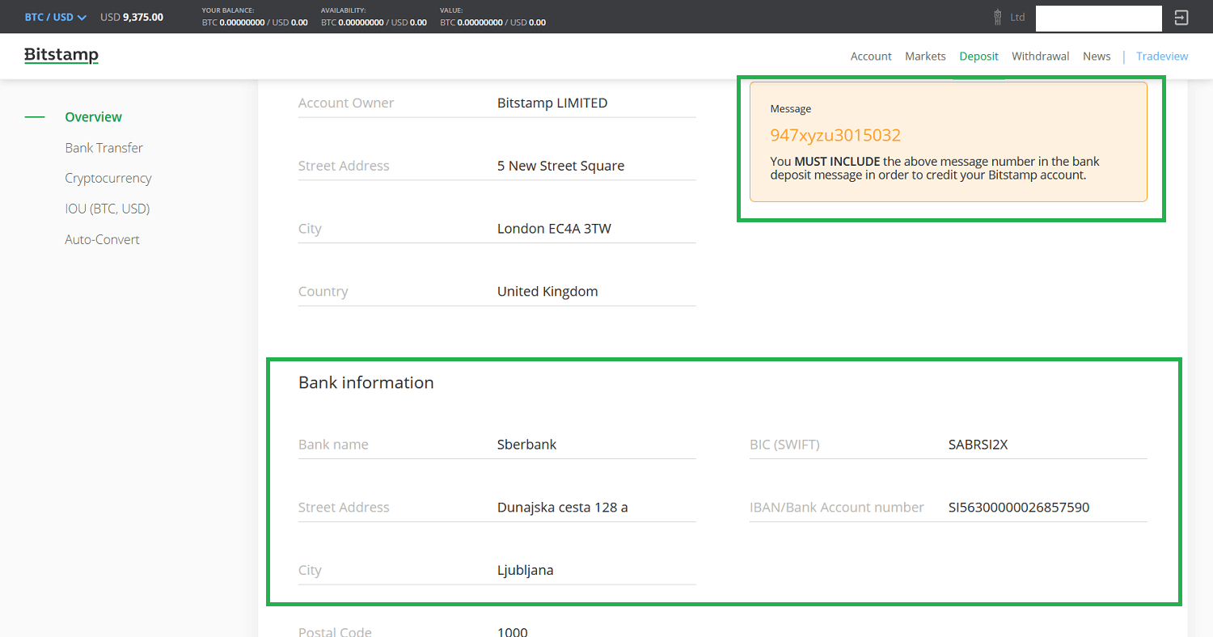
Task: Open the Account menu
Action: coord(871,56)
